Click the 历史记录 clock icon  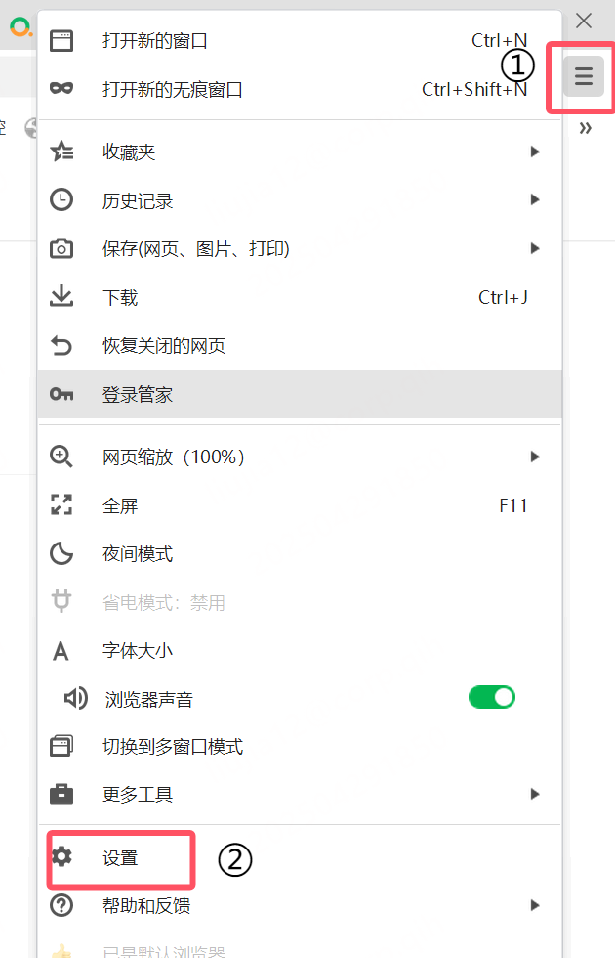[x=61, y=199]
